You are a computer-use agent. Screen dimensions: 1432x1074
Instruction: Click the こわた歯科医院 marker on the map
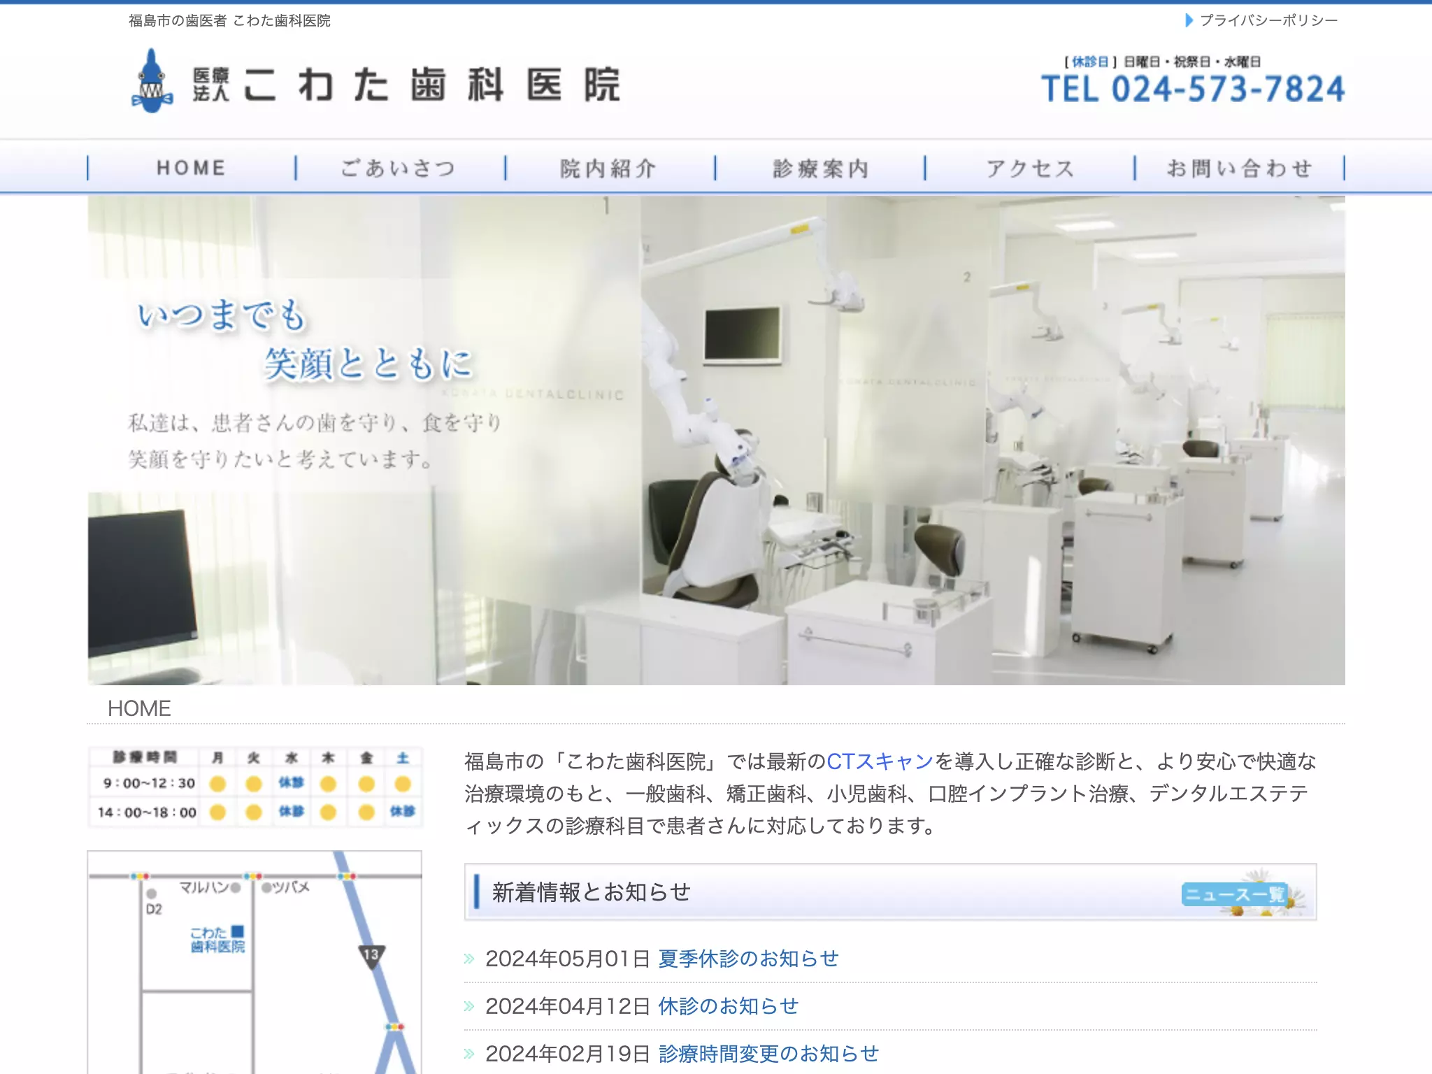click(x=217, y=939)
